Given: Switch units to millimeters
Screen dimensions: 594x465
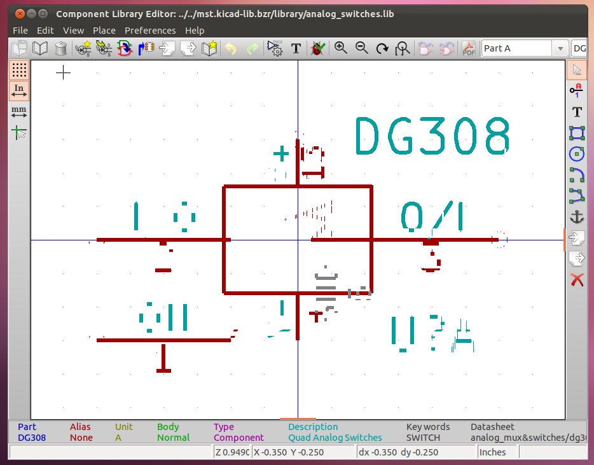Looking at the screenshot, I should (19, 112).
